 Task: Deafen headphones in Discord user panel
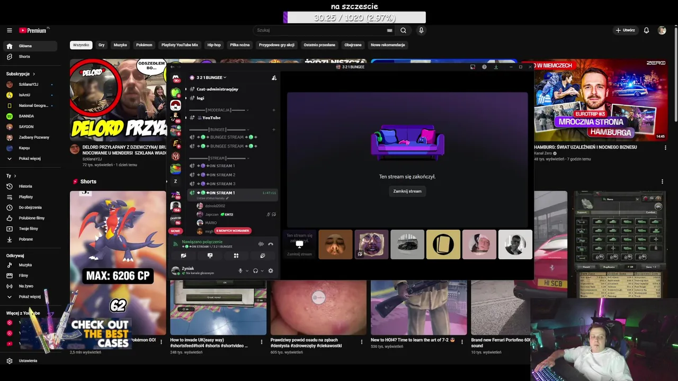point(255,270)
